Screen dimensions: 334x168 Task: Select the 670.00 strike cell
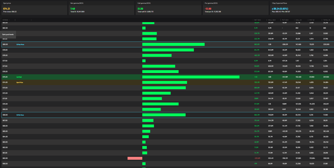click(5, 104)
